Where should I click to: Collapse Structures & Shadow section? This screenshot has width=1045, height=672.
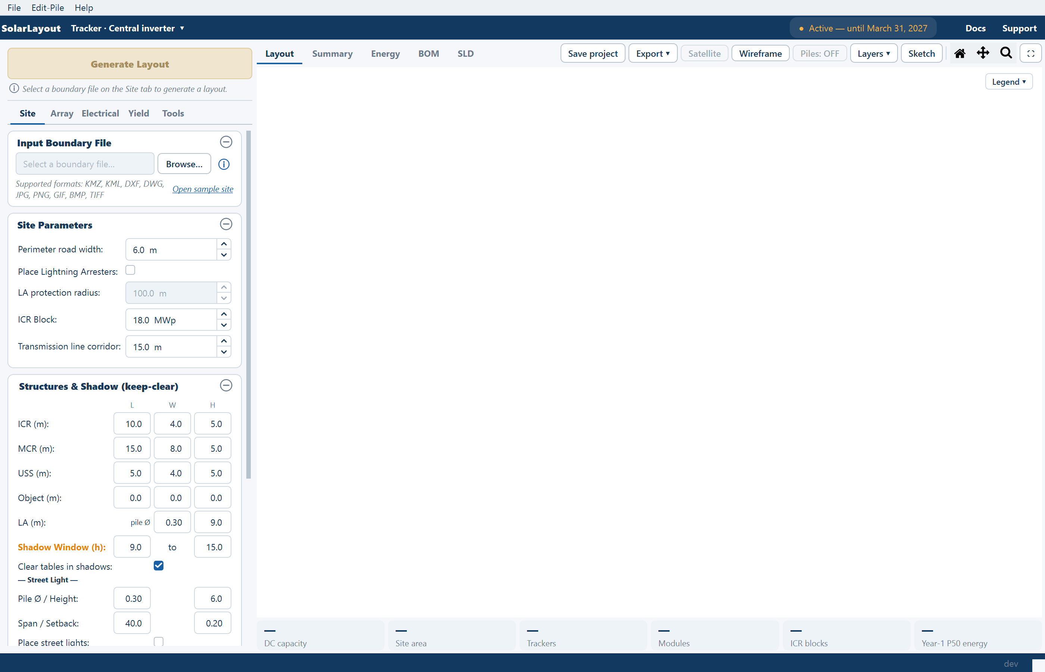226,385
